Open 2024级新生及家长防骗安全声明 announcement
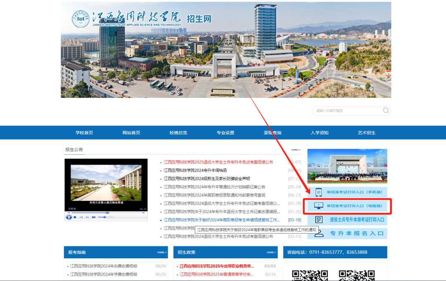This screenshot has height=281, width=446. coord(206,178)
